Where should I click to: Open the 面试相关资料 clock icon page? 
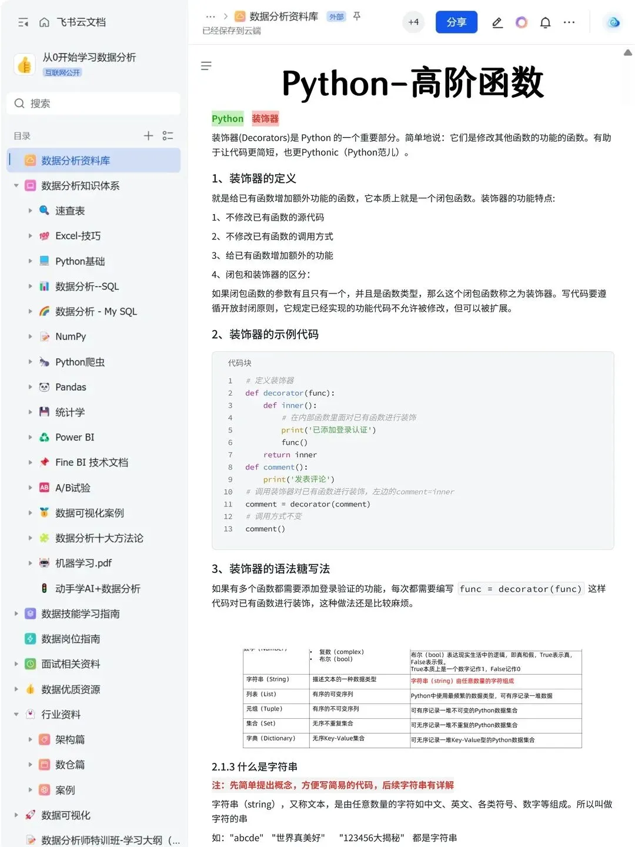point(31,664)
